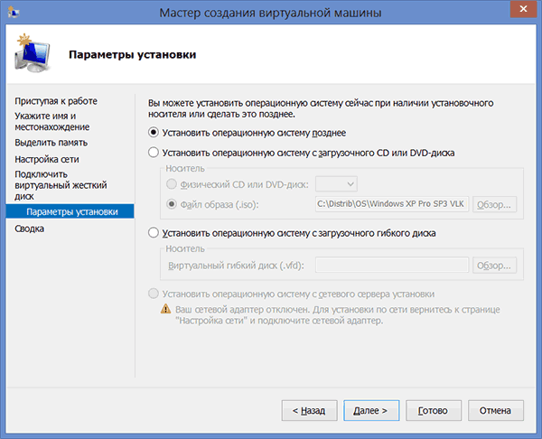Click the warning triangle icon near network adapter message
This screenshot has width=542, height=439.
(x=166, y=309)
